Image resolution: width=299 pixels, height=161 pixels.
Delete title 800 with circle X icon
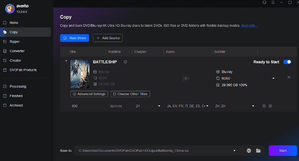point(270,106)
